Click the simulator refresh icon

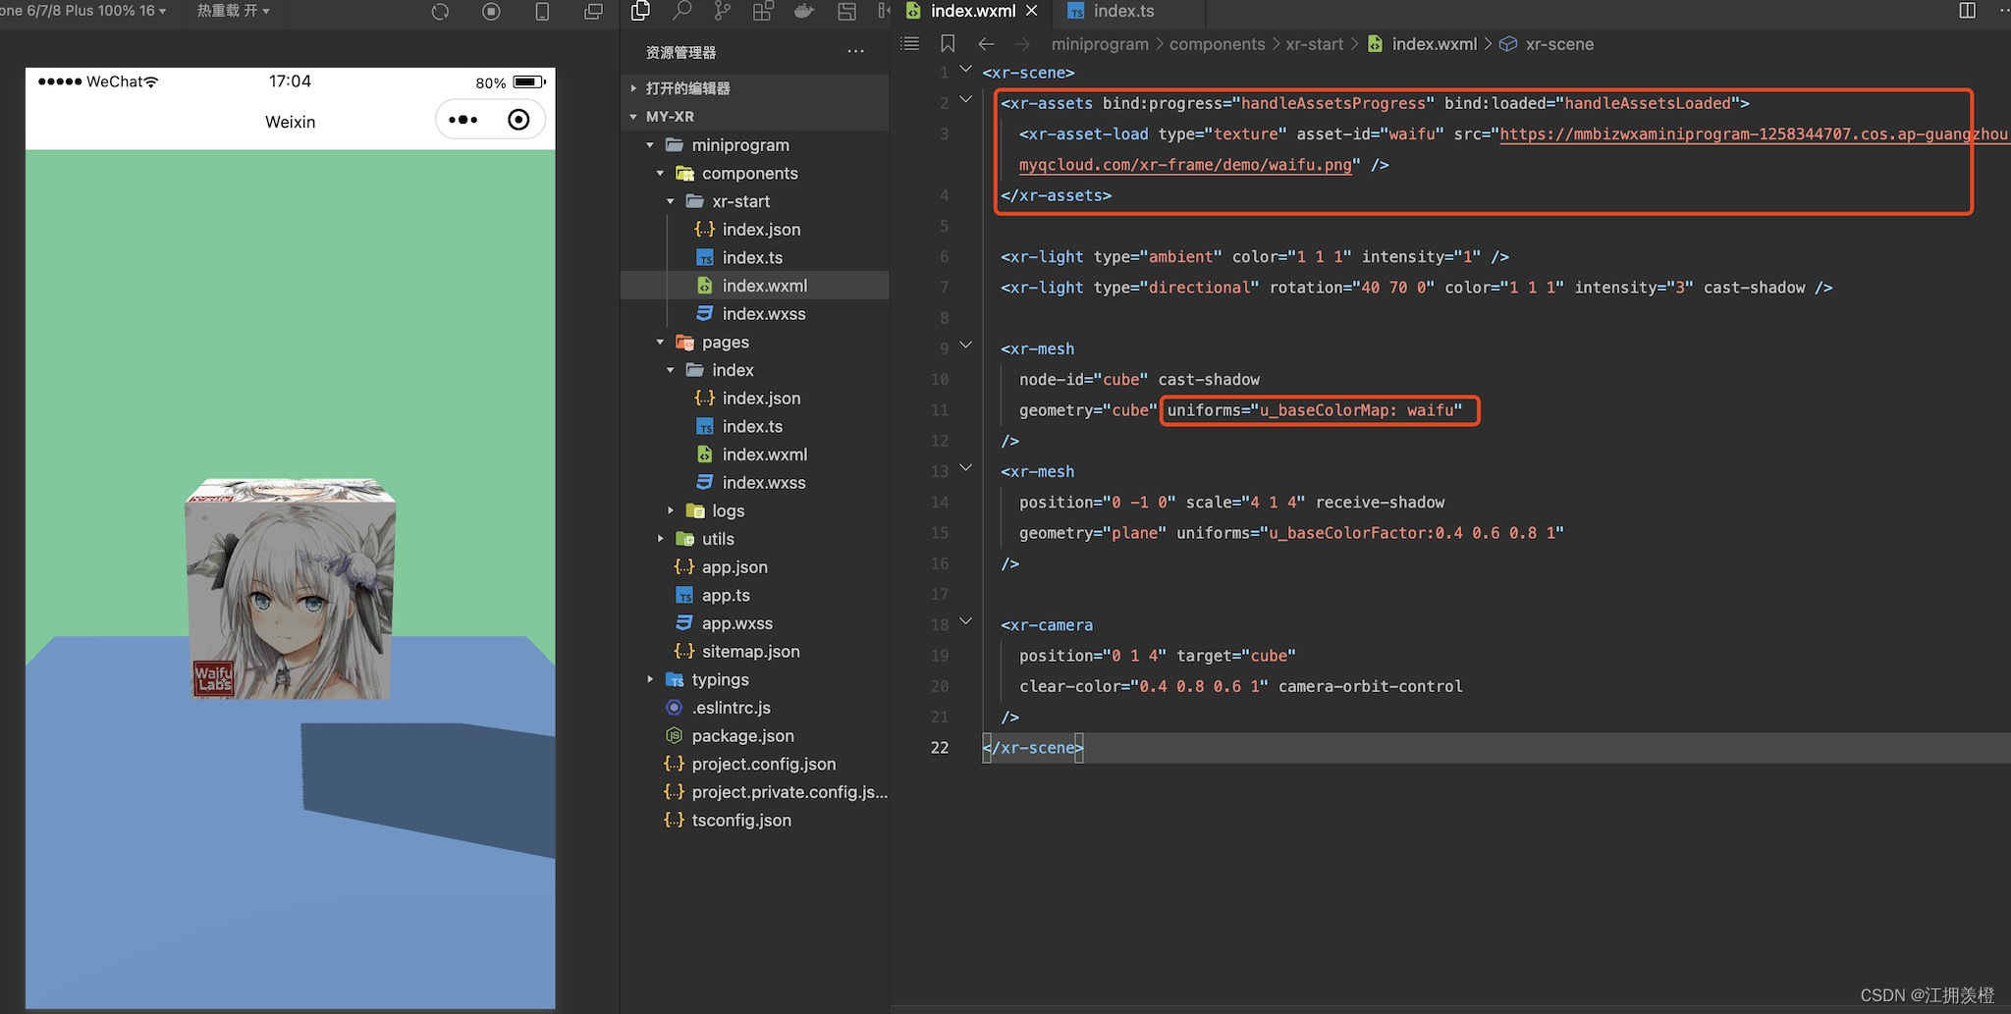440,12
